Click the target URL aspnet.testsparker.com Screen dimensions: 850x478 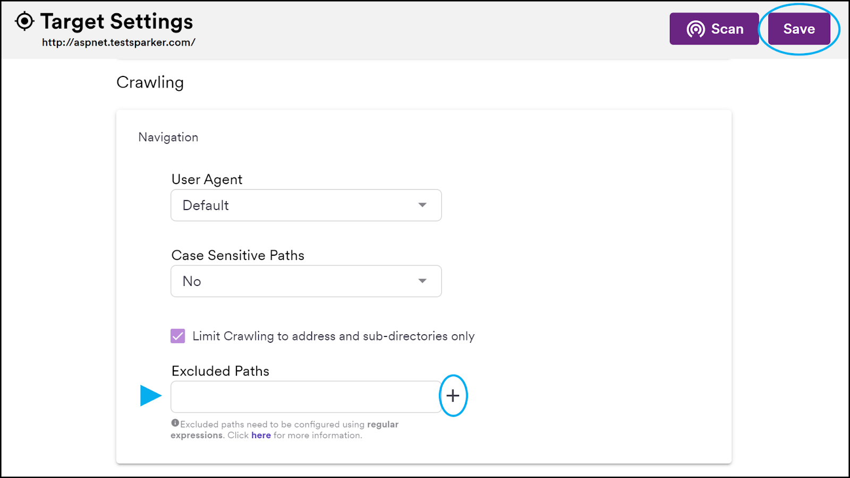tap(118, 43)
